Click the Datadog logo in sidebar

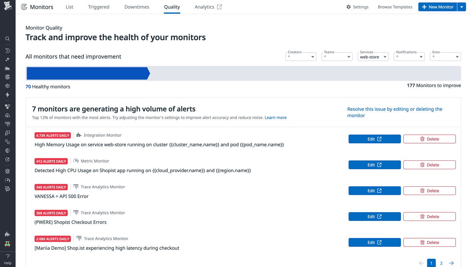point(7,6)
